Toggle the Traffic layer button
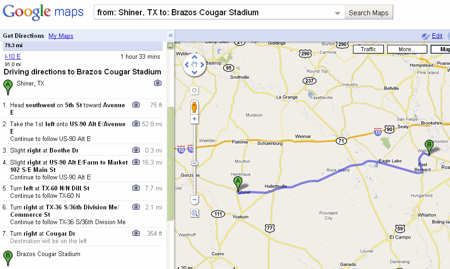 (x=368, y=49)
